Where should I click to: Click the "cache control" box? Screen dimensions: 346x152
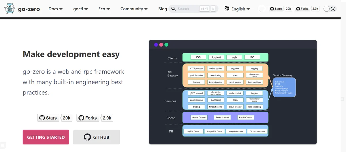235,93
